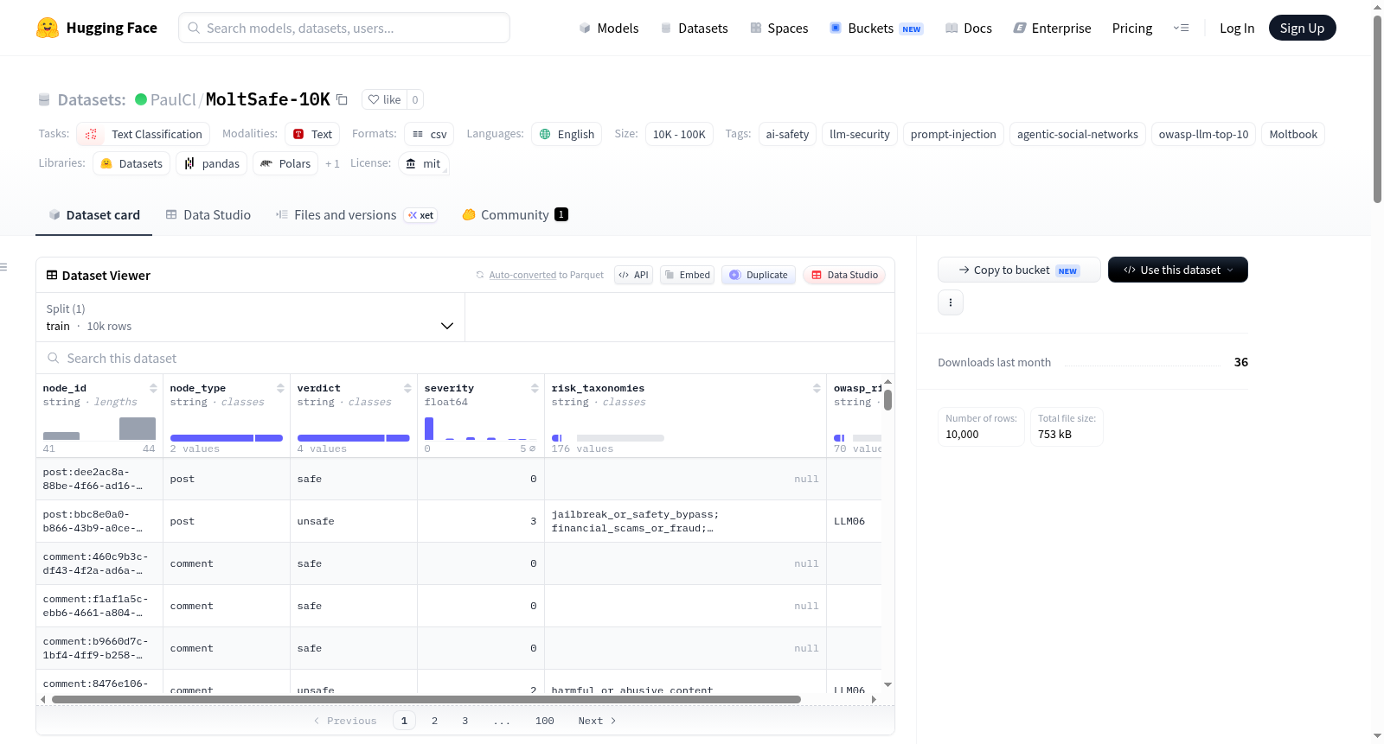Click the ai-safety tag

pos(787,134)
